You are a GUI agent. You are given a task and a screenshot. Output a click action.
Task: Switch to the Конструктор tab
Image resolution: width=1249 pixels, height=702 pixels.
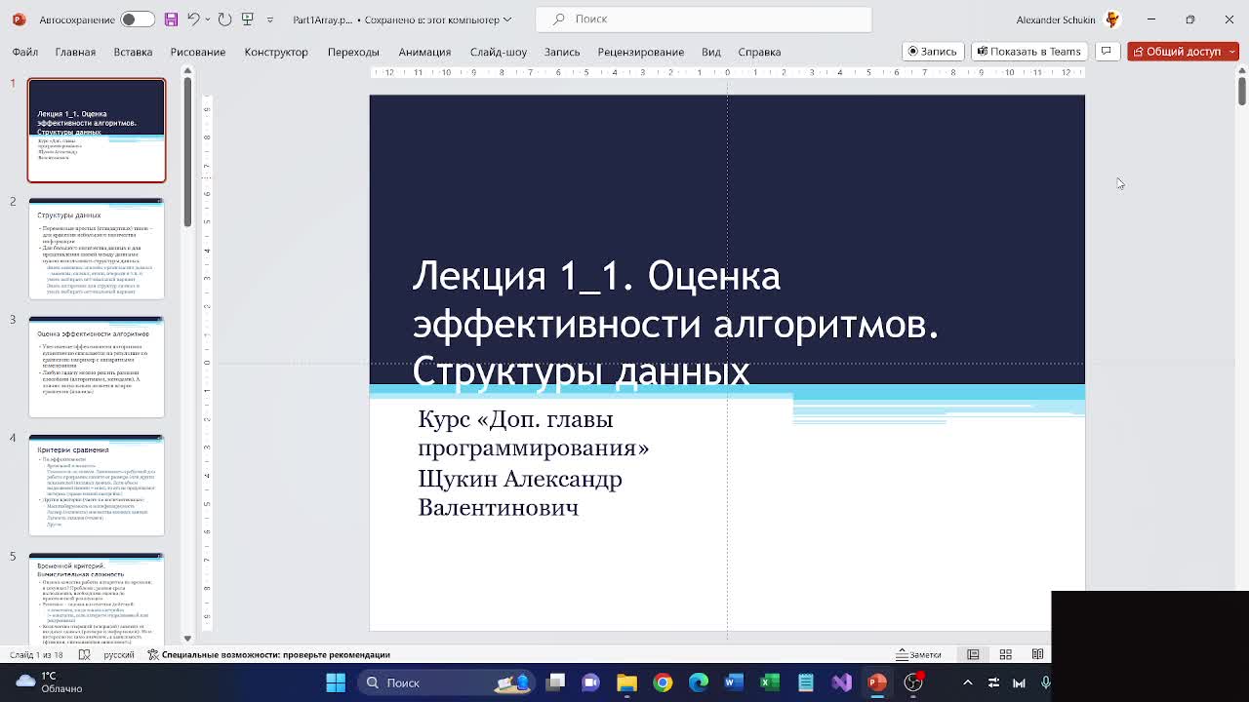pyautogui.click(x=276, y=52)
